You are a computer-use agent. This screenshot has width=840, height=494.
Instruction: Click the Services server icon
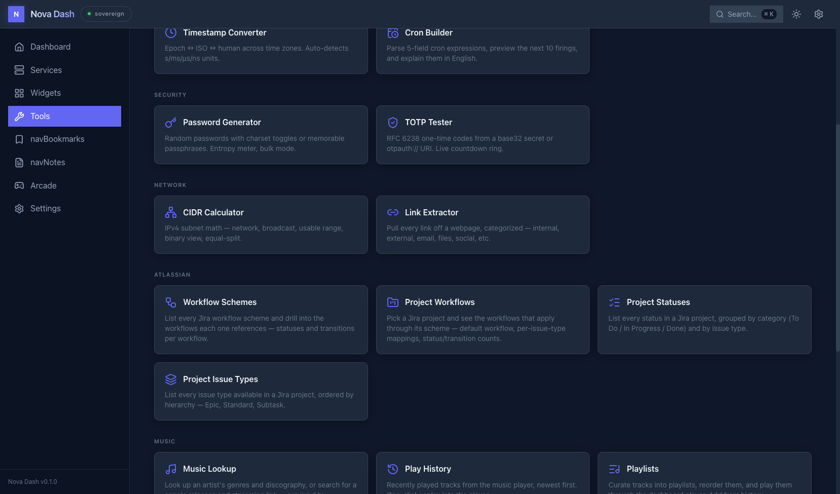click(19, 70)
